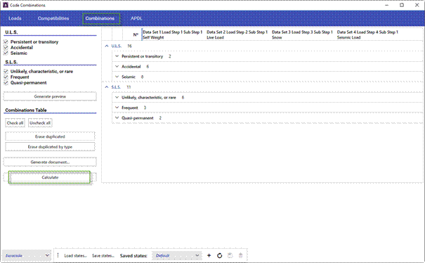Image resolution: width=425 pixels, height=263 pixels.
Task: Toggle the Seismic checkbox under U.L.S.
Action: (6, 53)
